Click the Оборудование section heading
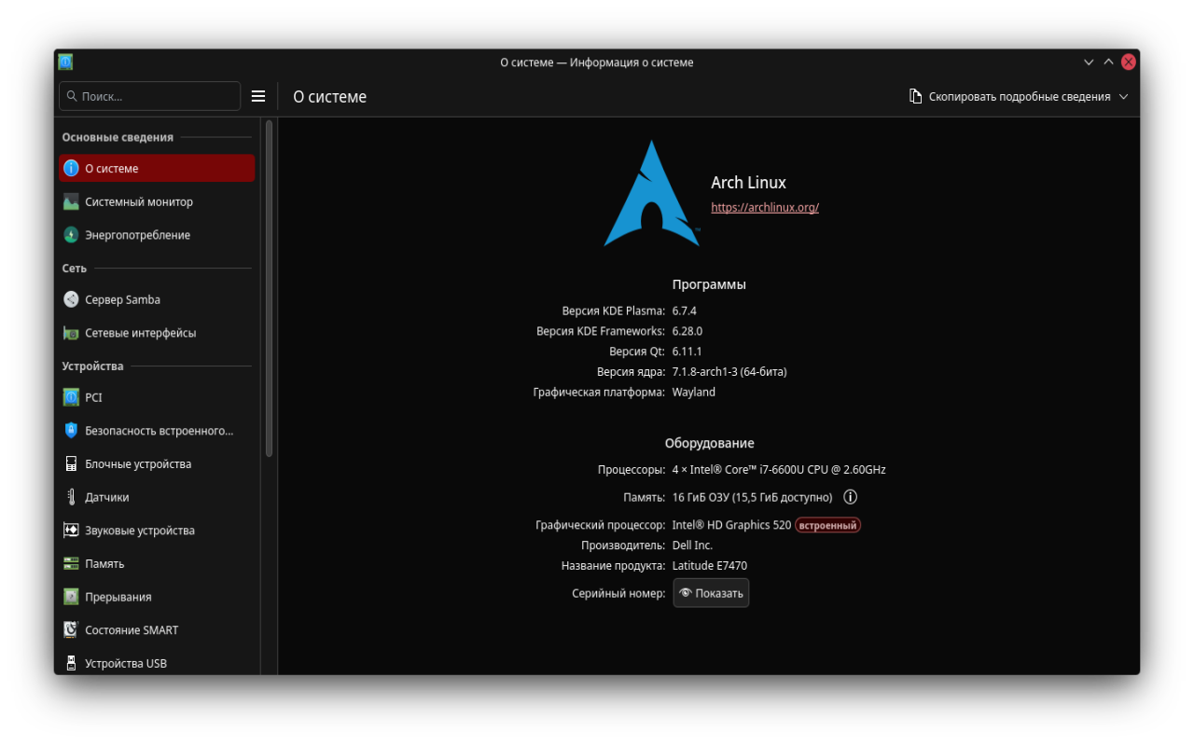This screenshot has height=746, width=1194. (709, 443)
